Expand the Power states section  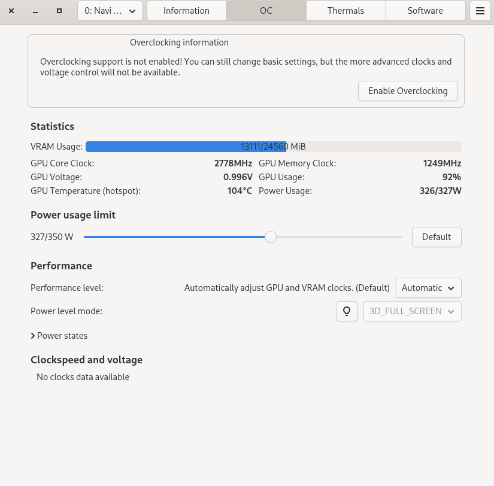pyautogui.click(x=59, y=336)
